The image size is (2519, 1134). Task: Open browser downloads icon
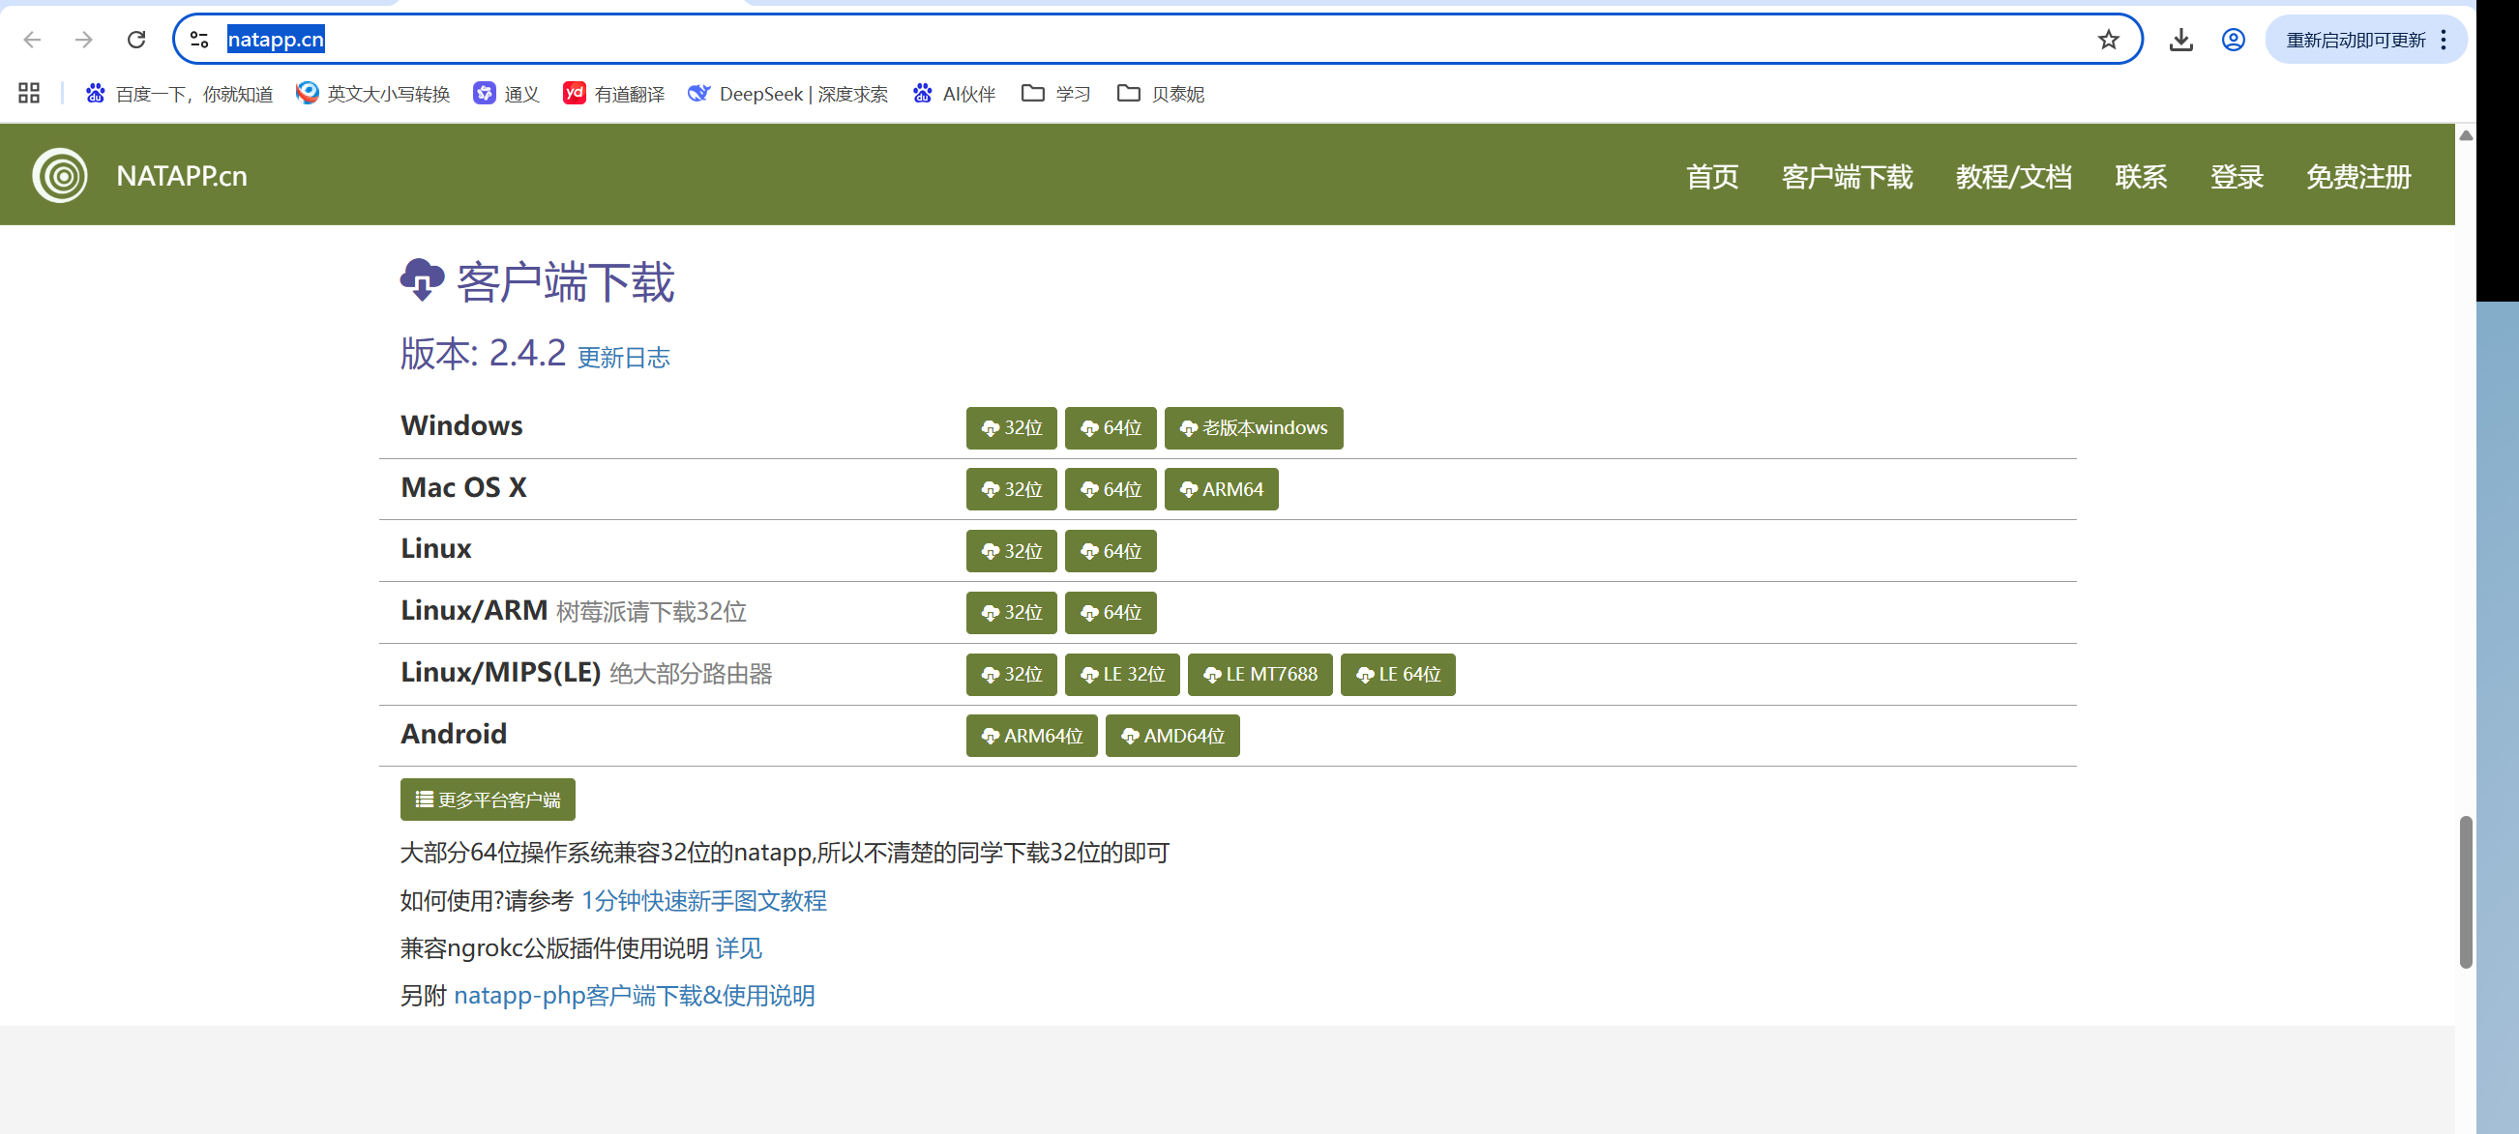[x=2179, y=40]
